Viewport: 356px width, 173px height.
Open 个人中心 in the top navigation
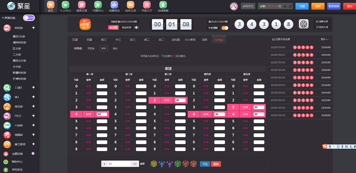click(x=65, y=6)
